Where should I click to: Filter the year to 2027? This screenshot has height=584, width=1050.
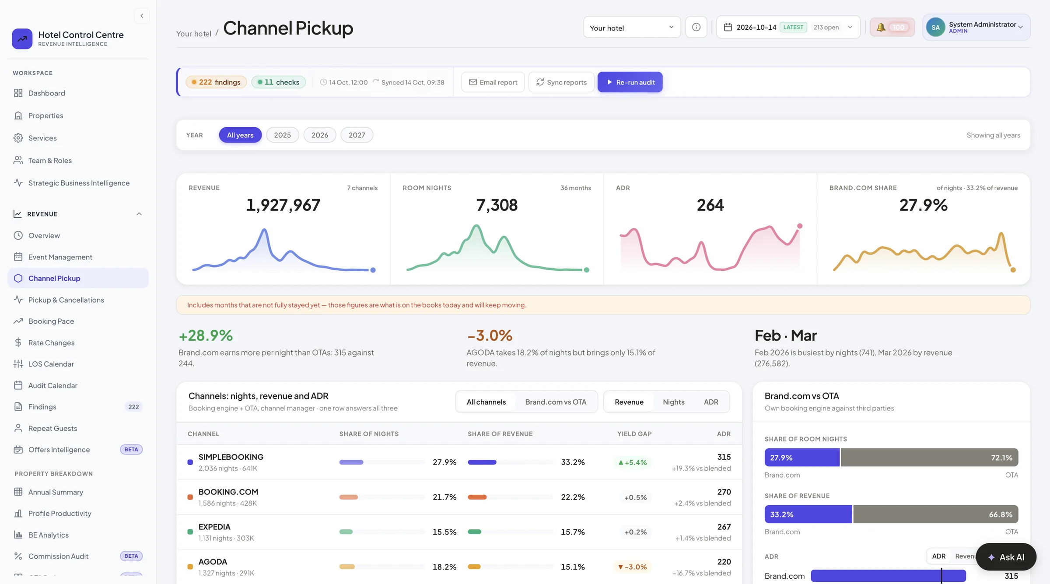tap(357, 135)
